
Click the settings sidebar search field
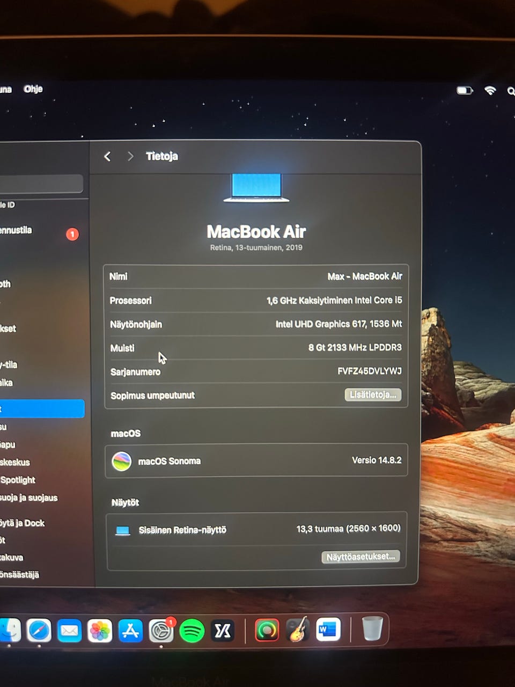tap(41, 183)
